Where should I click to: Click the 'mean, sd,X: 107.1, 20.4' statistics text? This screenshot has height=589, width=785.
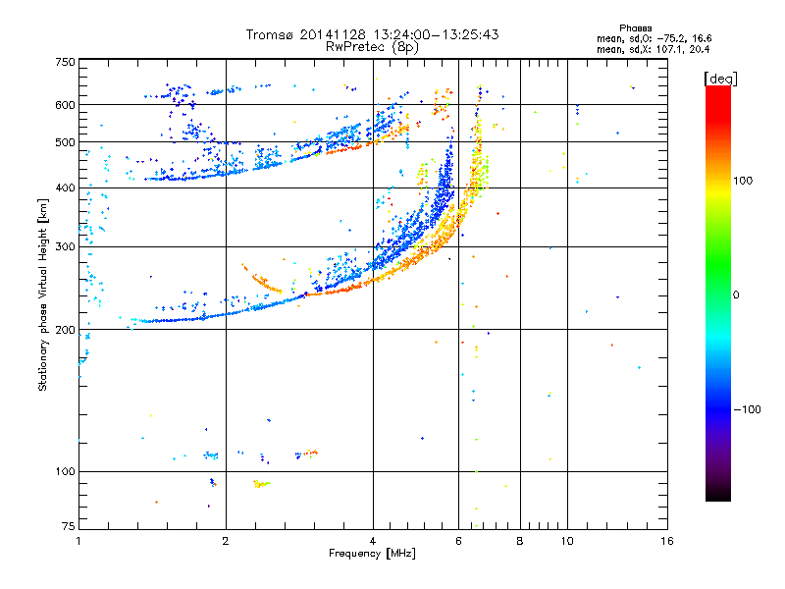click(653, 49)
